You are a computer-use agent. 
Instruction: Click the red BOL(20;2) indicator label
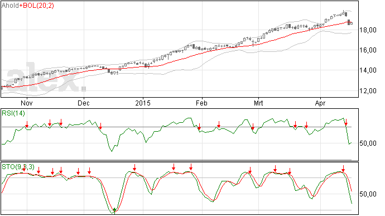pyautogui.click(x=38, y=6)
